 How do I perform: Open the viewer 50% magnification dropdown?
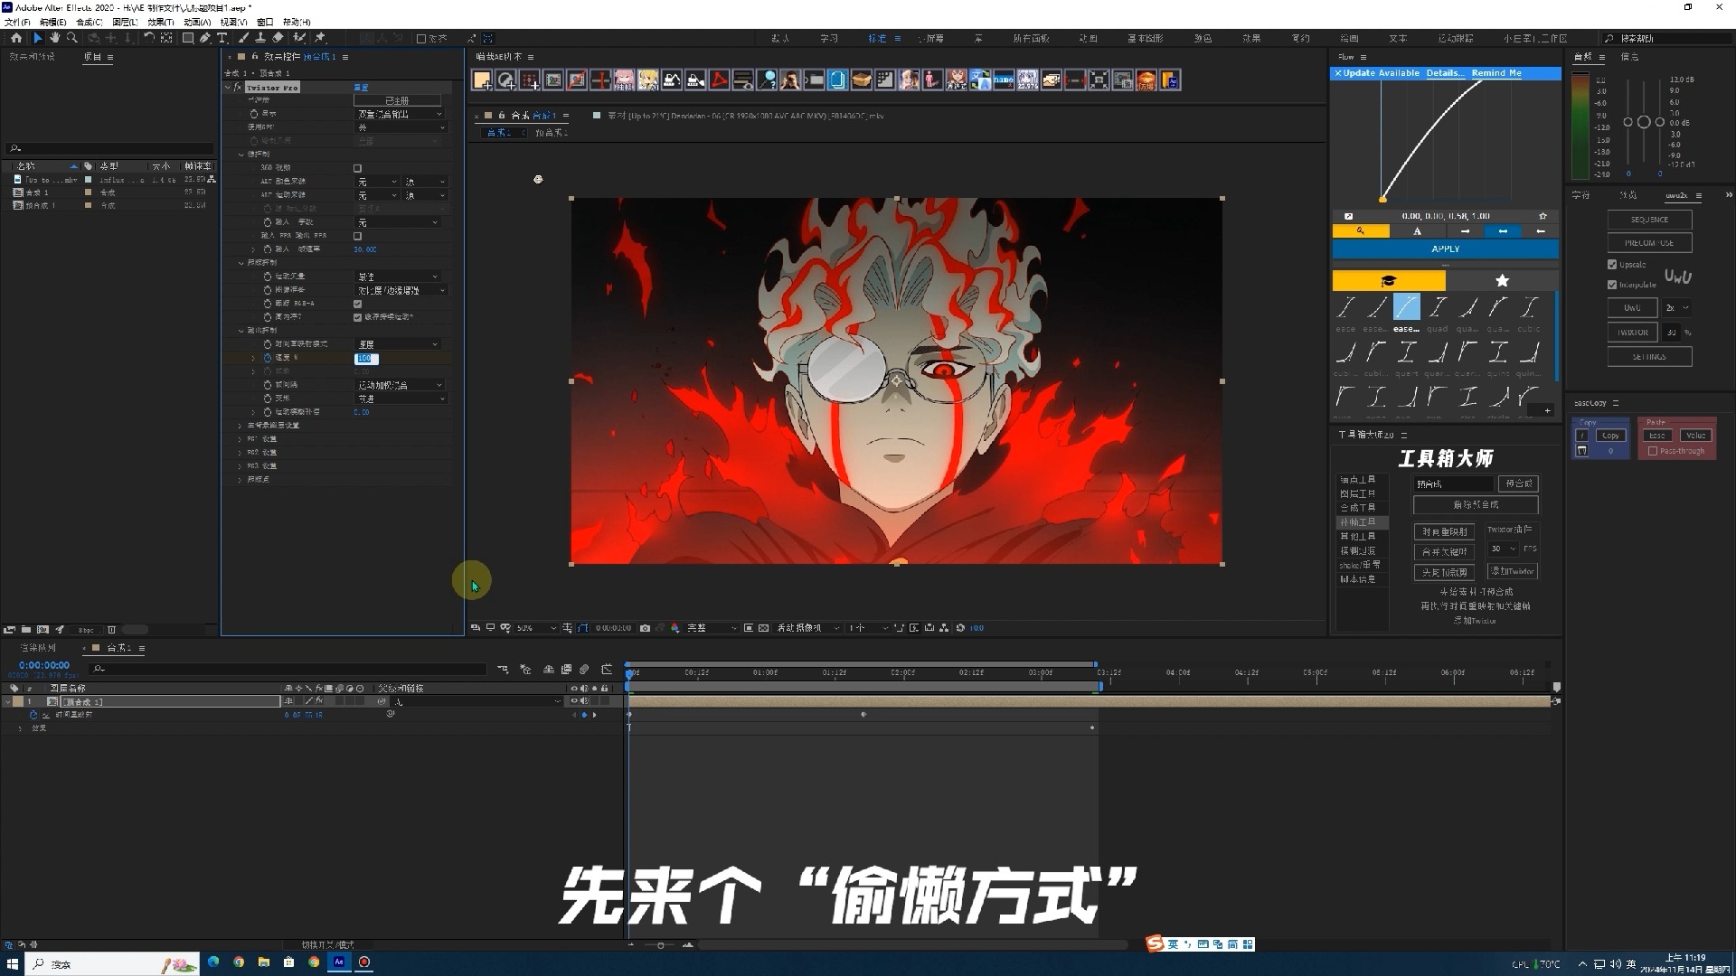pos(536,628)
